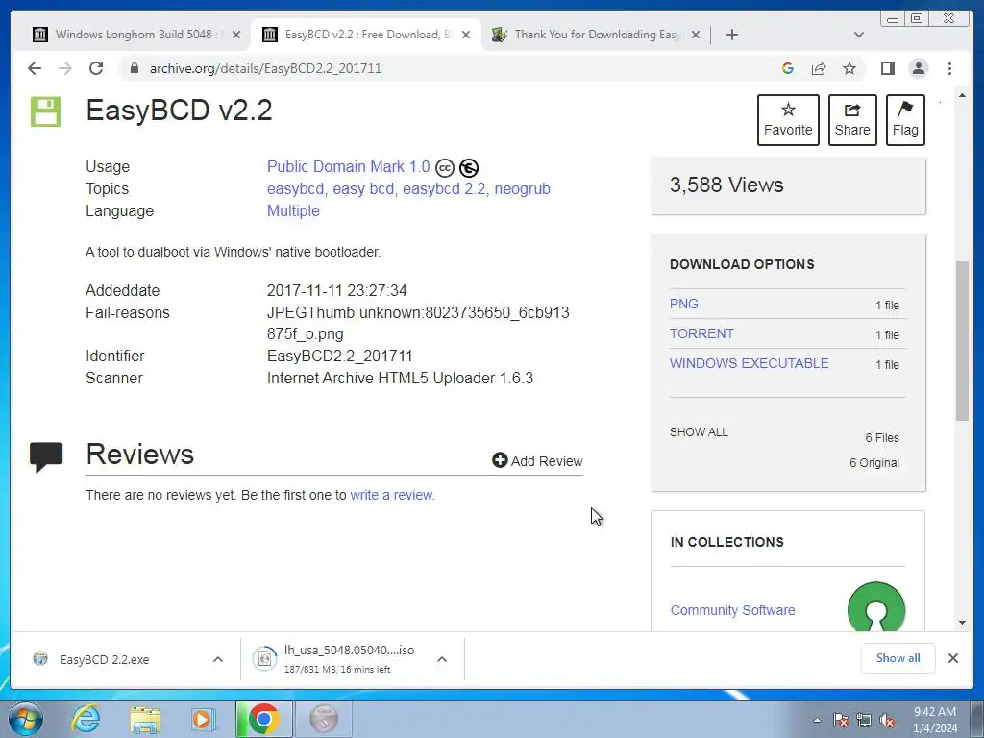Bookmark this page with the star icon
This screenshot has height=738, width=984.
coord(849,68)
